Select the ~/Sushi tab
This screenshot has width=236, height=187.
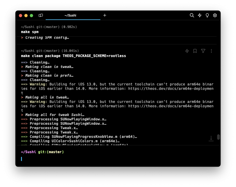(x=73, y=15)
